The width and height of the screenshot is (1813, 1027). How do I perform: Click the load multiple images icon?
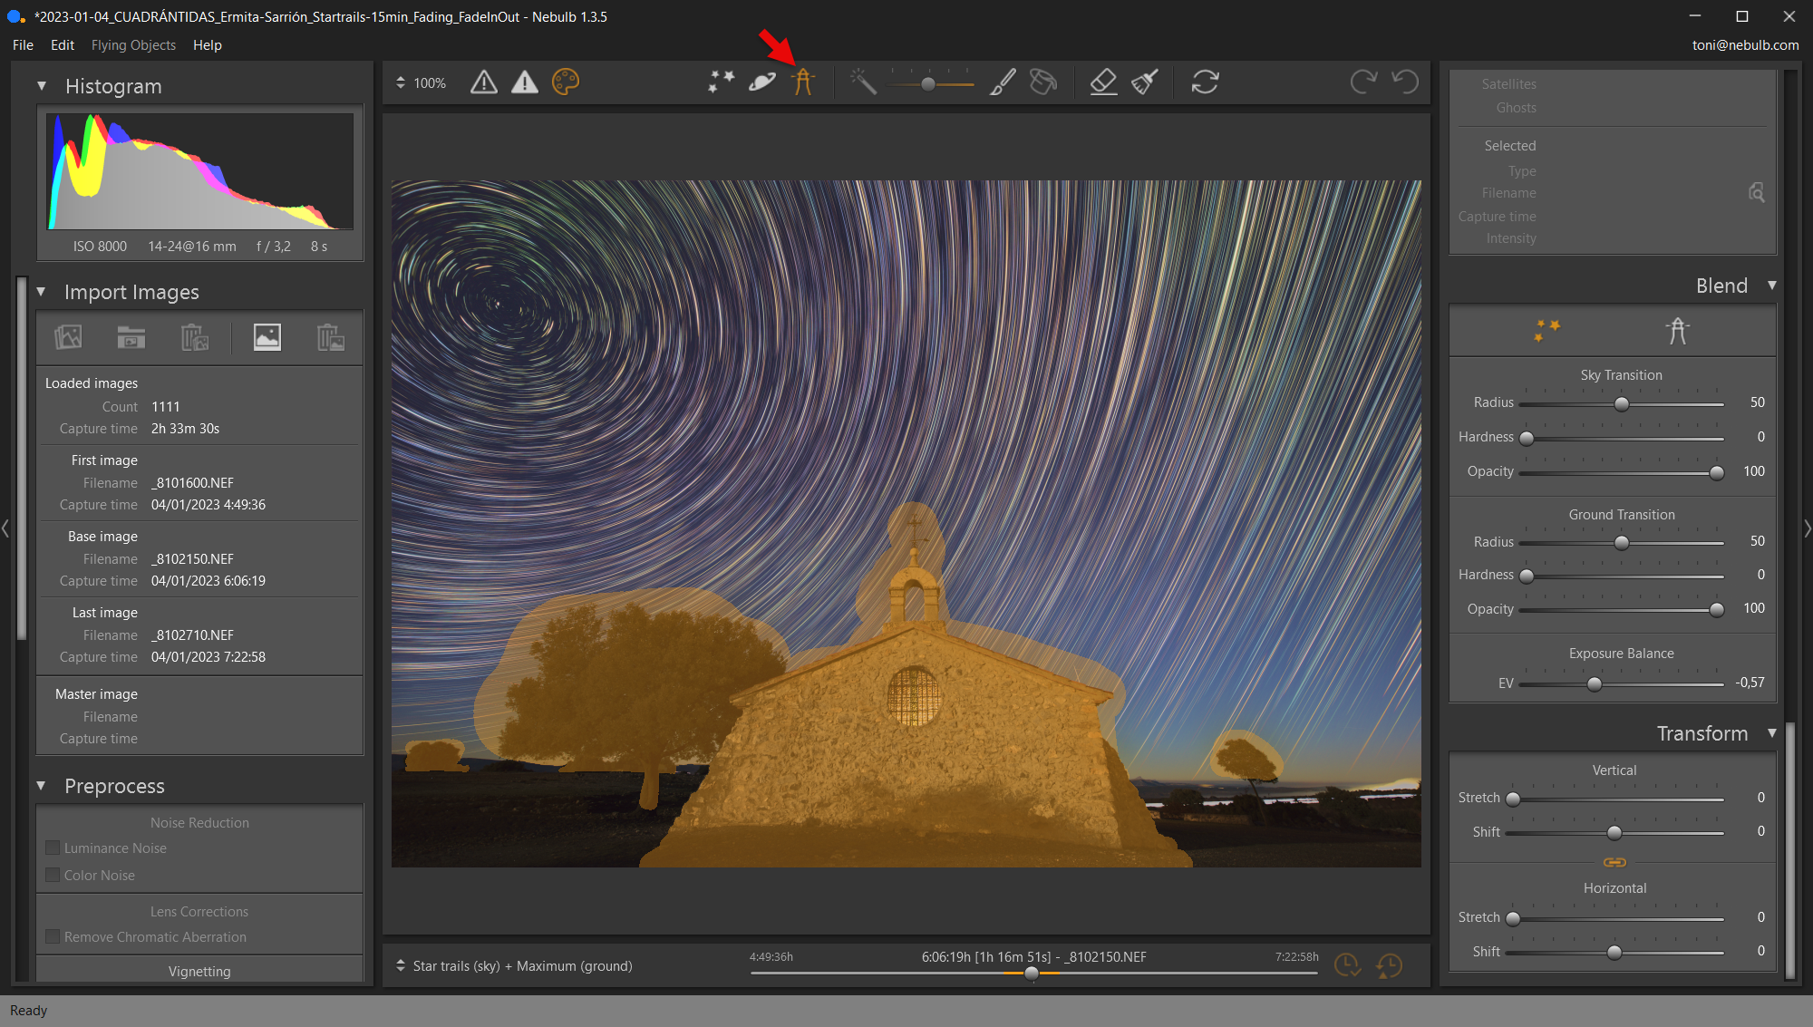[x=68, y=337]
